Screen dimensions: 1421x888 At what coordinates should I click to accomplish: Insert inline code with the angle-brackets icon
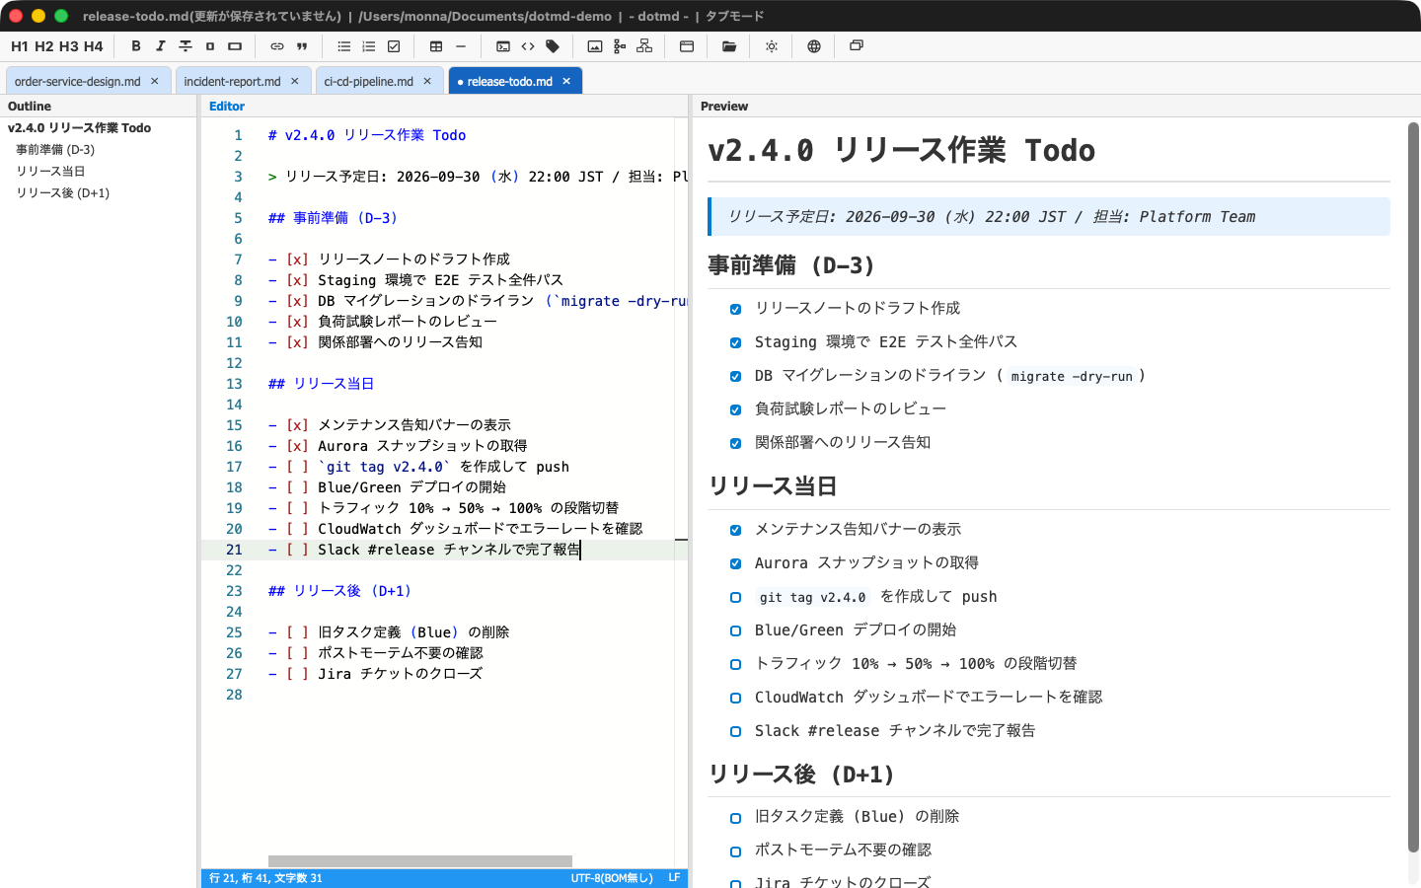[x=528, y=46]
